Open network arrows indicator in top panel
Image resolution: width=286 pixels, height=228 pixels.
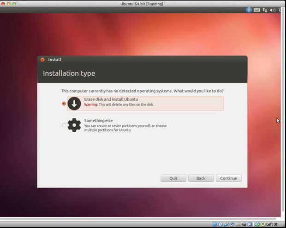coord(265,10)
